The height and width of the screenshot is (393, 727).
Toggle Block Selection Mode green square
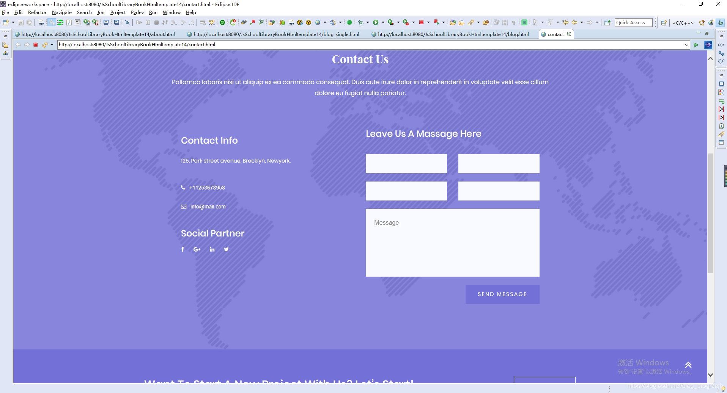524,23
